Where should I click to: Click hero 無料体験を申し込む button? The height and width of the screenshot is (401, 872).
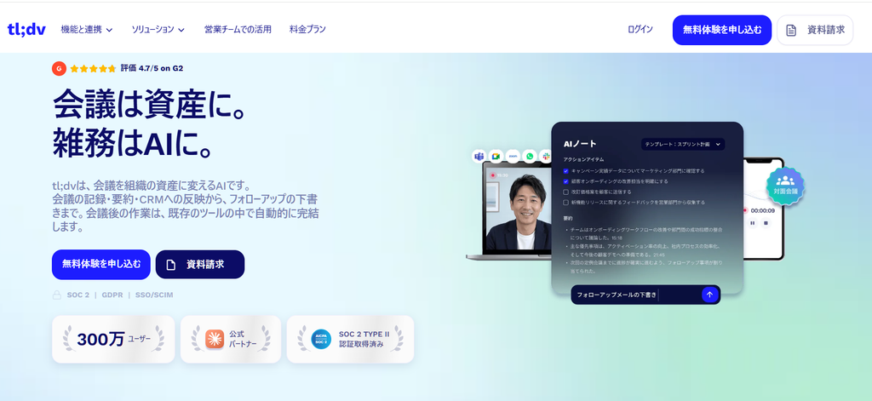101,264
